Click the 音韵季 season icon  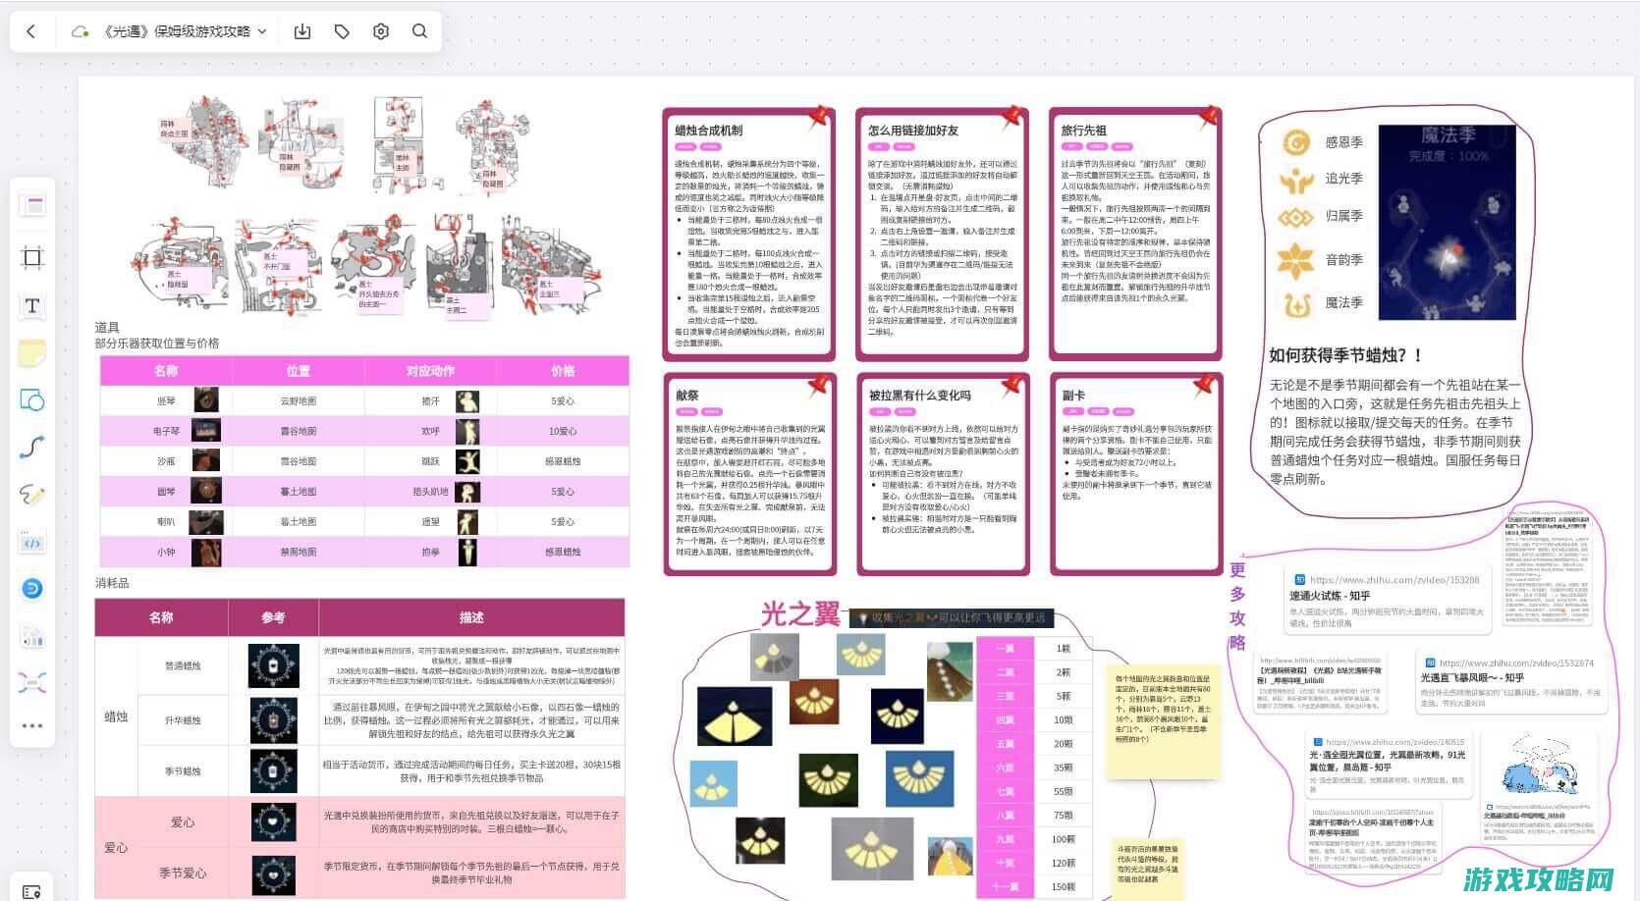[1296, 260]
